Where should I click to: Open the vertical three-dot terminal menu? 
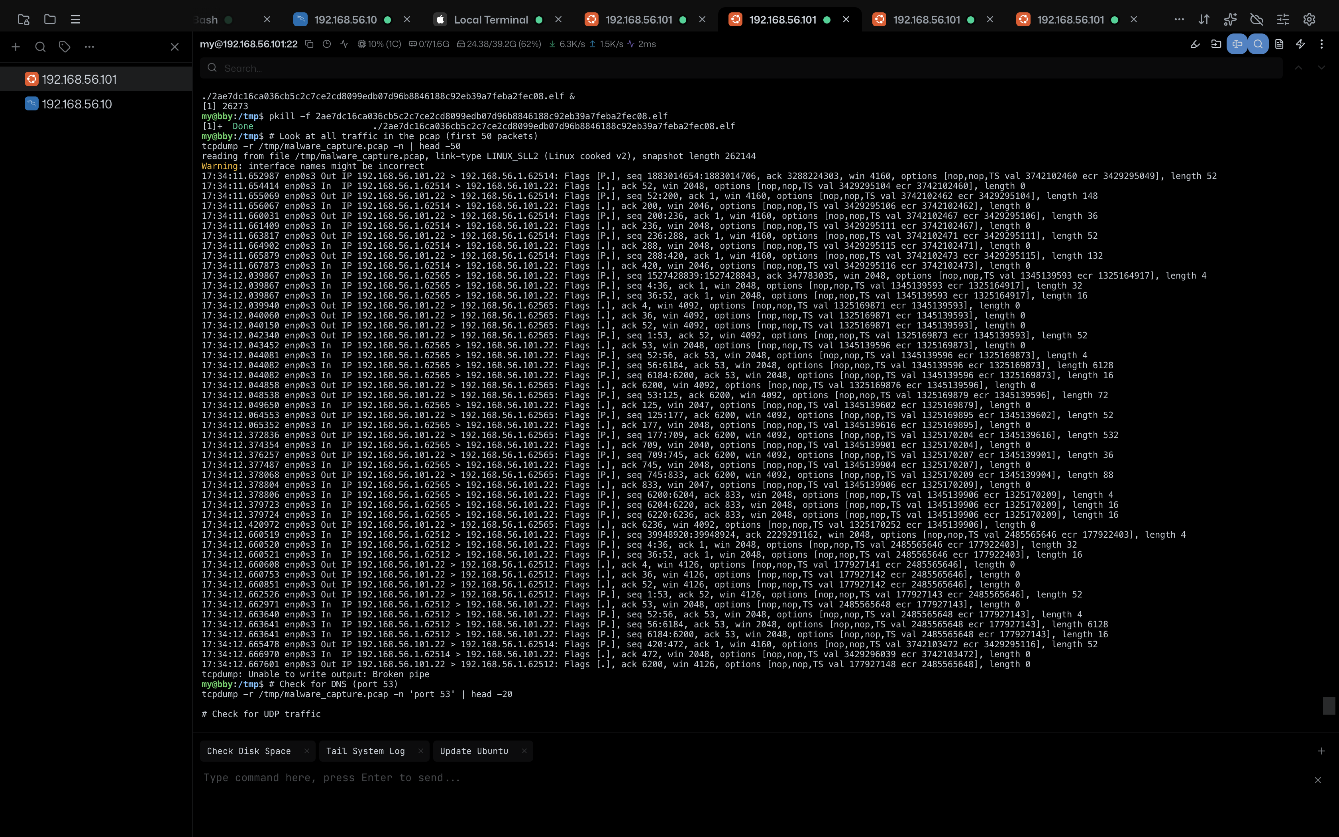[1321, 44]
